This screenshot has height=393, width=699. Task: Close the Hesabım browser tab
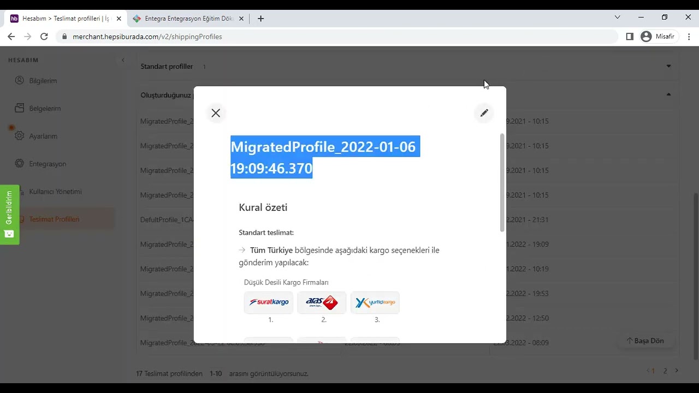119,19
